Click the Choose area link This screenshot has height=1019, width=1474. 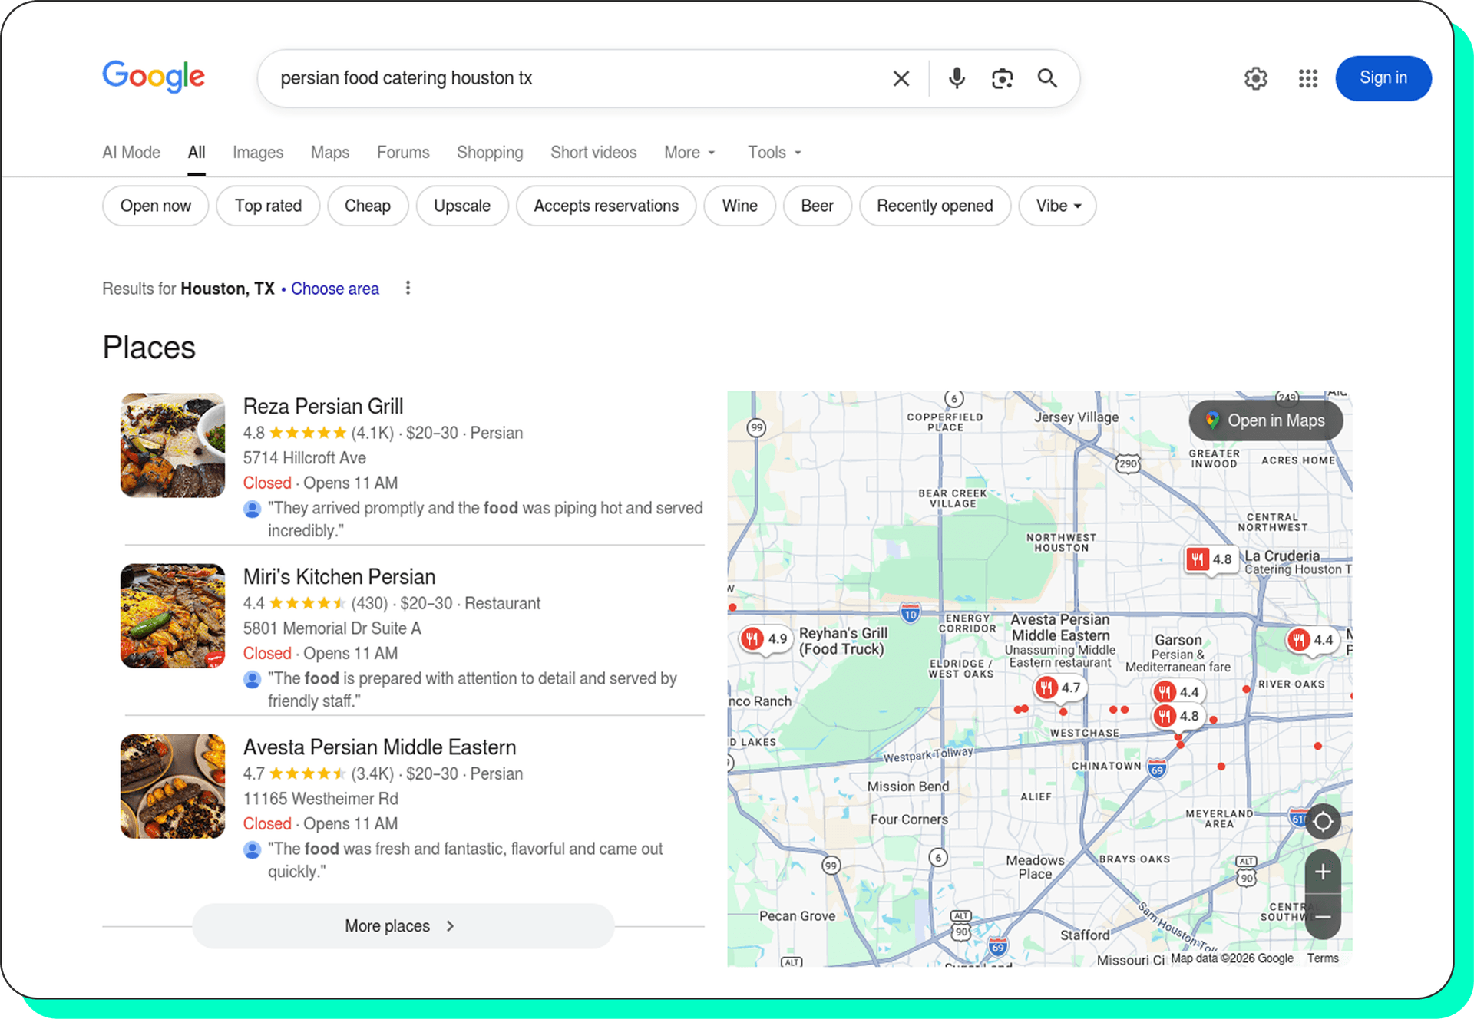coord(335,289)
